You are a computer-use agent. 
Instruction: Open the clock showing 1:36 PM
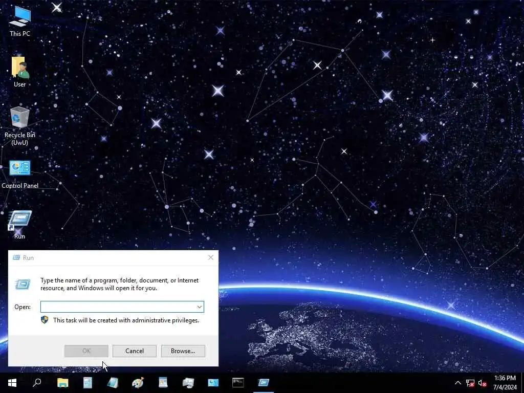pyautogui.click(x=505, y=383)
